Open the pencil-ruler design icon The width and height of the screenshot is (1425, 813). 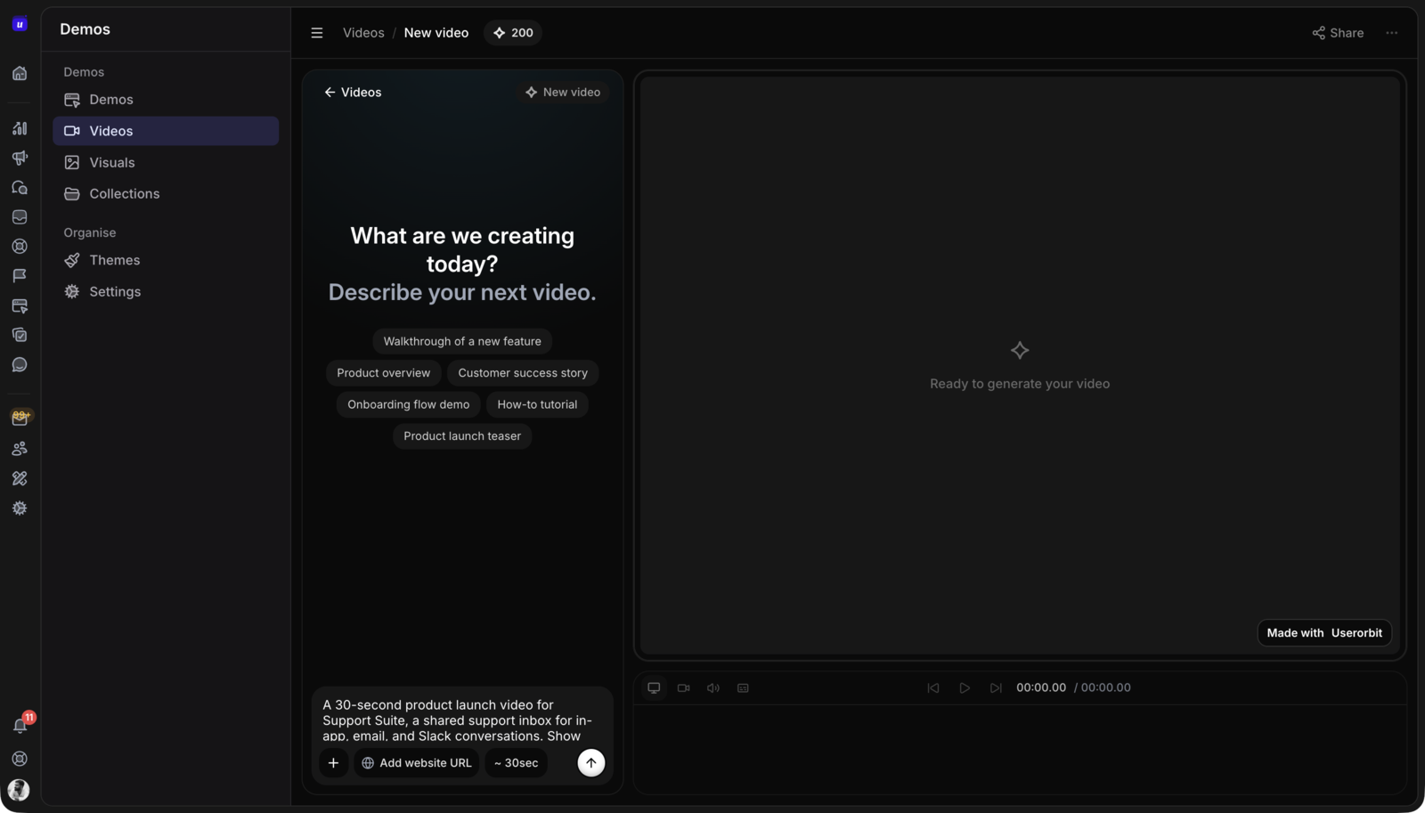point(20,478)
